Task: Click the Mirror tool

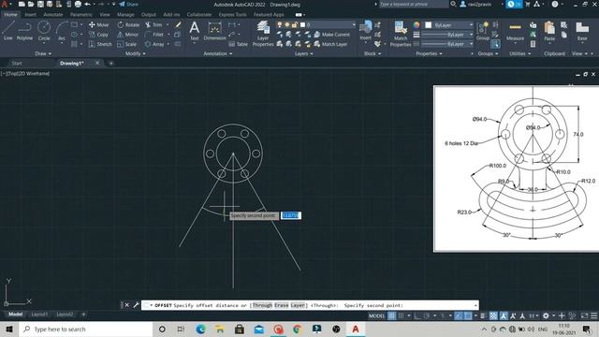Action: click(x=127, y=35)
